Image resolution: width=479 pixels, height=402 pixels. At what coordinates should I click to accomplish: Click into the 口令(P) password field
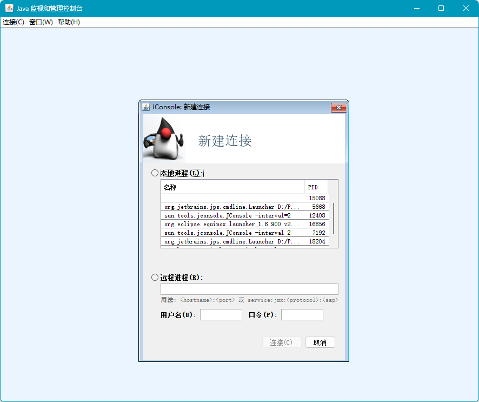302,314
